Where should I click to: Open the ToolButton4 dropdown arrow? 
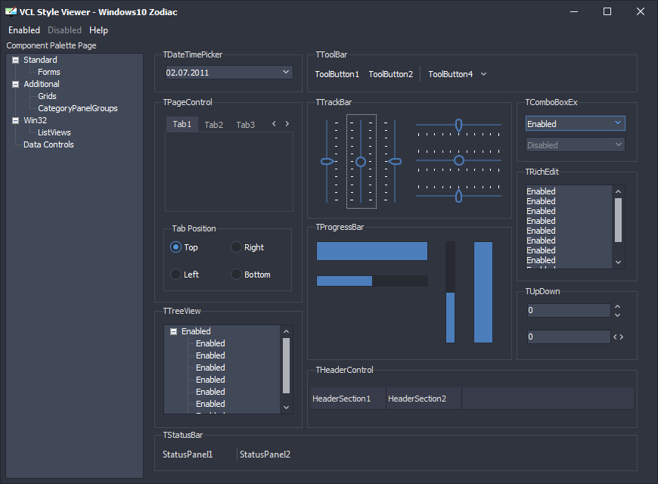coord(483,74)
